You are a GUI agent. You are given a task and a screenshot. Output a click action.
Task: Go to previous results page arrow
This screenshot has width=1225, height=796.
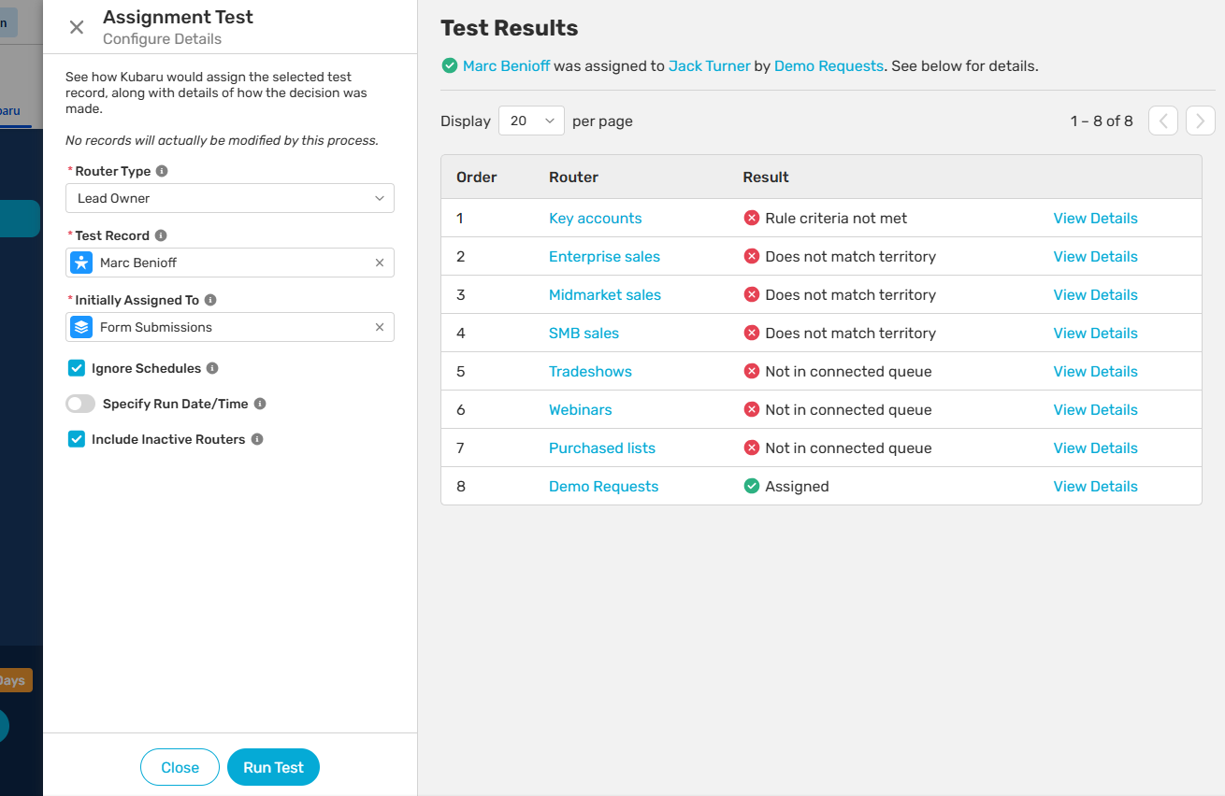click(1162, 121)
